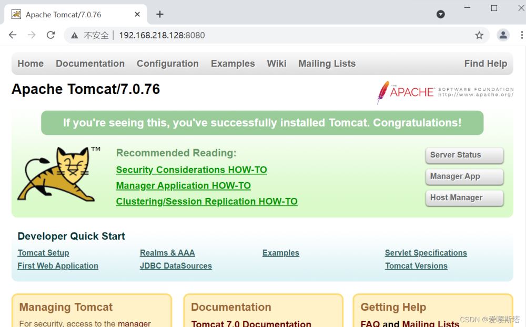The height and width of the screenshot is (327, 526).
Task: Open the Realms & AAA link
Action: point(167,253)
